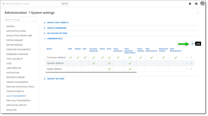
Task: Edit the Contributor (Default) permission set
Action: pyautogui.click(x=187, y=57)
